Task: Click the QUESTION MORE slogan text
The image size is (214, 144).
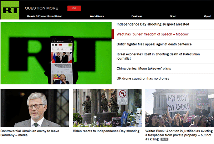Action: click(41, 8)
